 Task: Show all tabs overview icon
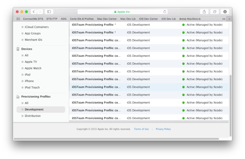(215, 12)
